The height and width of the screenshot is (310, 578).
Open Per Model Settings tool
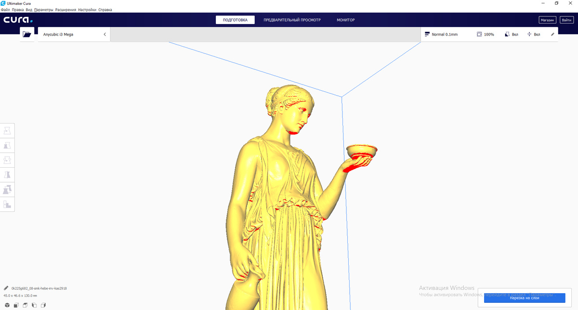[7, 189]
